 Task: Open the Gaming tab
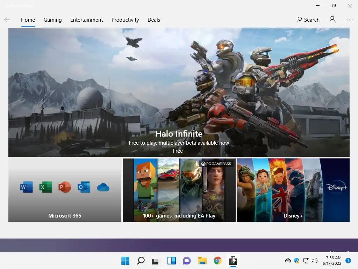pos(52,20)
